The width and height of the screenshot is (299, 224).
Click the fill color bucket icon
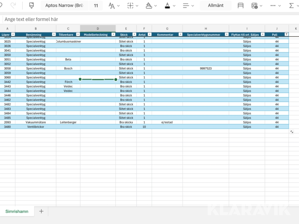149,6
